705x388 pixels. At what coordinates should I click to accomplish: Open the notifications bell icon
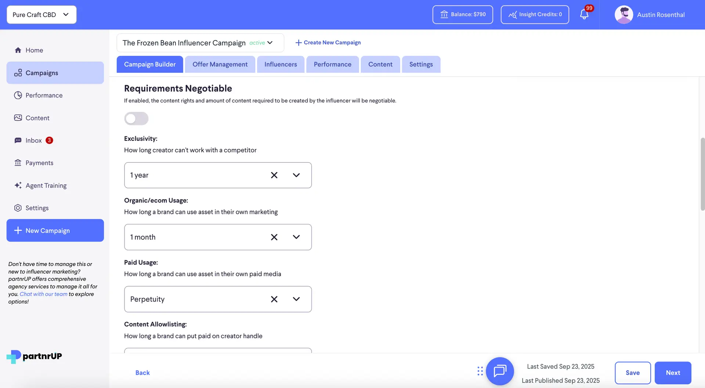pos(584,15)
